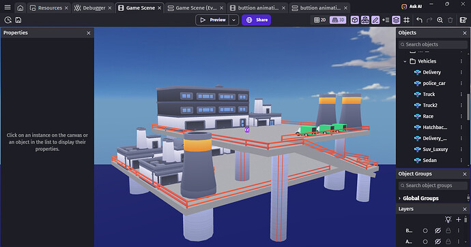
Task: Select the Suv_Luxury object
Action: [436, 150]
